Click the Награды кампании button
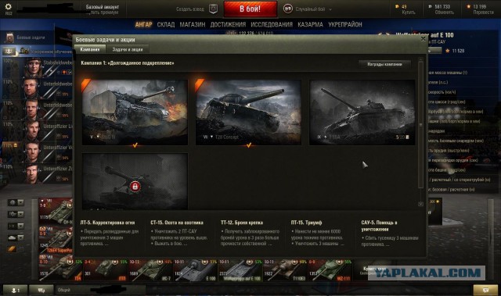501x296 pixels. click(x=384, y=64)
